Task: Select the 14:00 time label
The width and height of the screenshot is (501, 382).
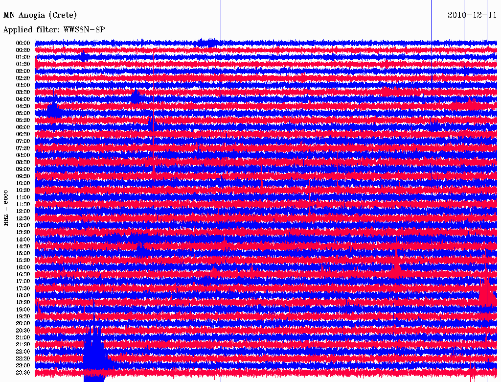Action: [x=23, y=239]
